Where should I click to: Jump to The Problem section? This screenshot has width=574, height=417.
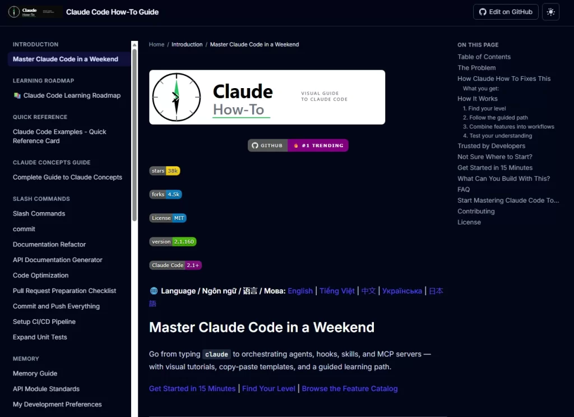tap(476, 68)
